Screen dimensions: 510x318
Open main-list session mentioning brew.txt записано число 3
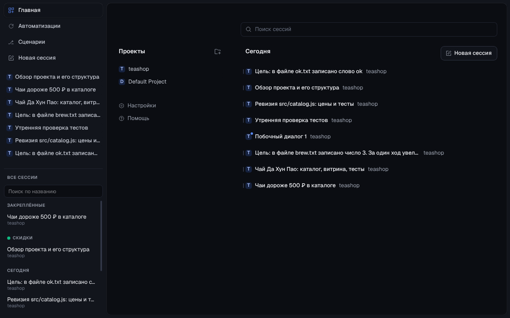click(x=337, y=153)
